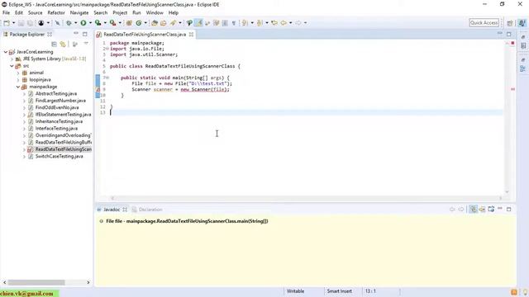
Task: Expand the animal package
Action: coord(18,73)
